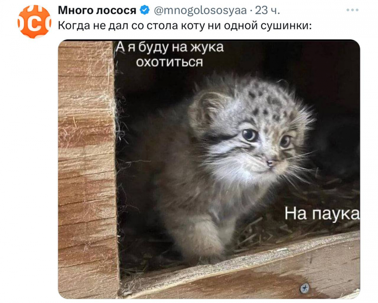Open the three-dot more options menu
378x303 pixels.
pyautogui.click(x=352, y=10)
